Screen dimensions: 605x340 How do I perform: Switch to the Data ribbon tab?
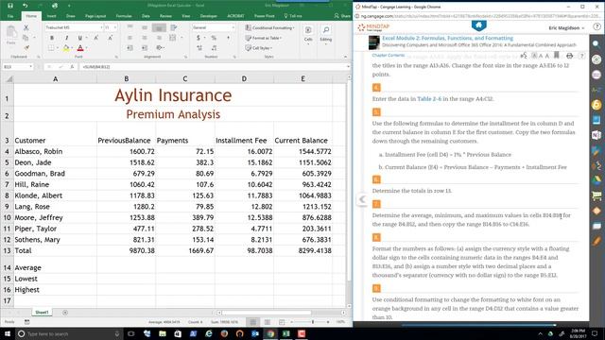pyautogui.click(x=146, y=16)
